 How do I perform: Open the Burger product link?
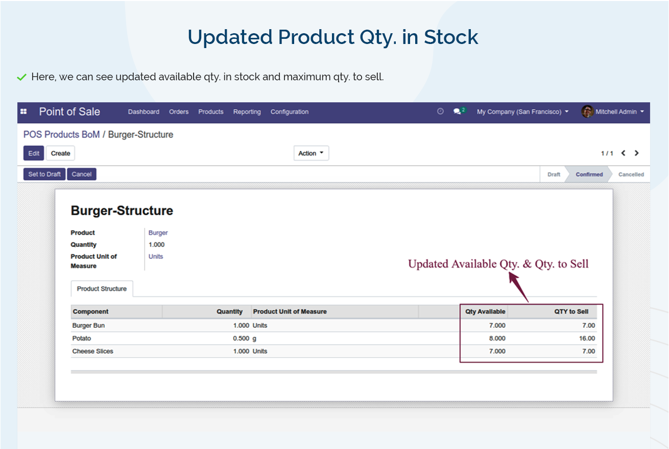click(x=158, y=233)
